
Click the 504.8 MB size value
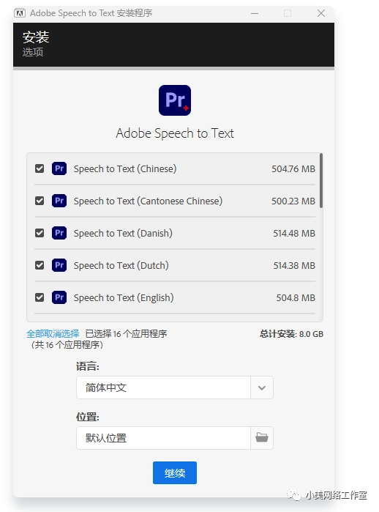pos(296,298)
